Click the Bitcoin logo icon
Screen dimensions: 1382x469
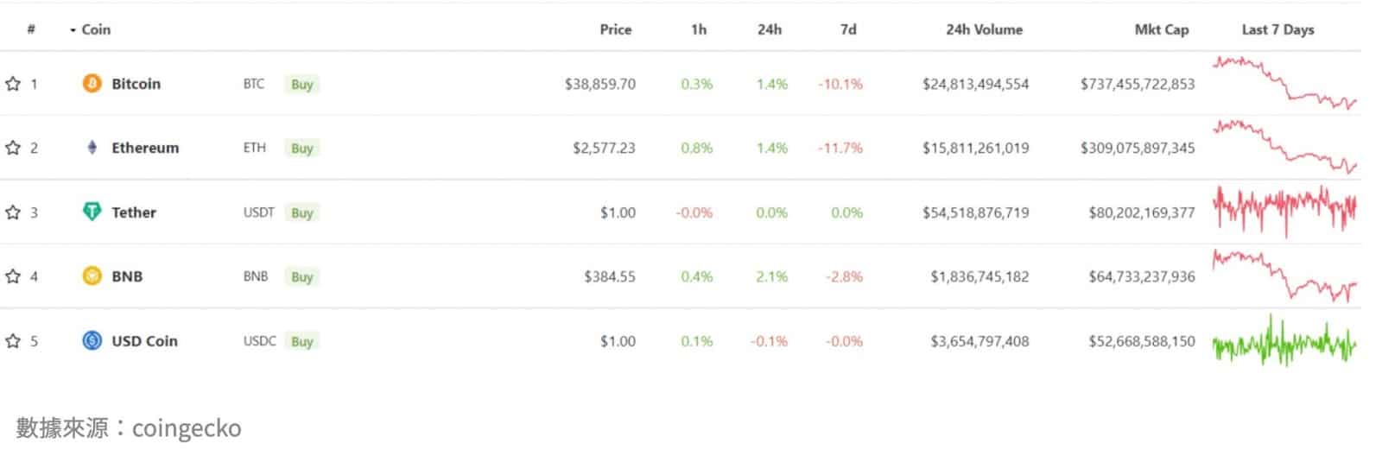tap(92, 84)
